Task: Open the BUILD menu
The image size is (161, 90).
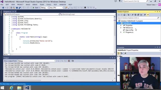Action: [28, 4]
